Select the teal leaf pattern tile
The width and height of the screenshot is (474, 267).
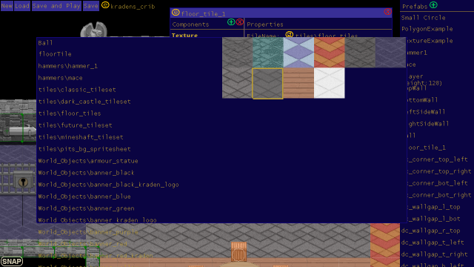[x=268, y=53]
